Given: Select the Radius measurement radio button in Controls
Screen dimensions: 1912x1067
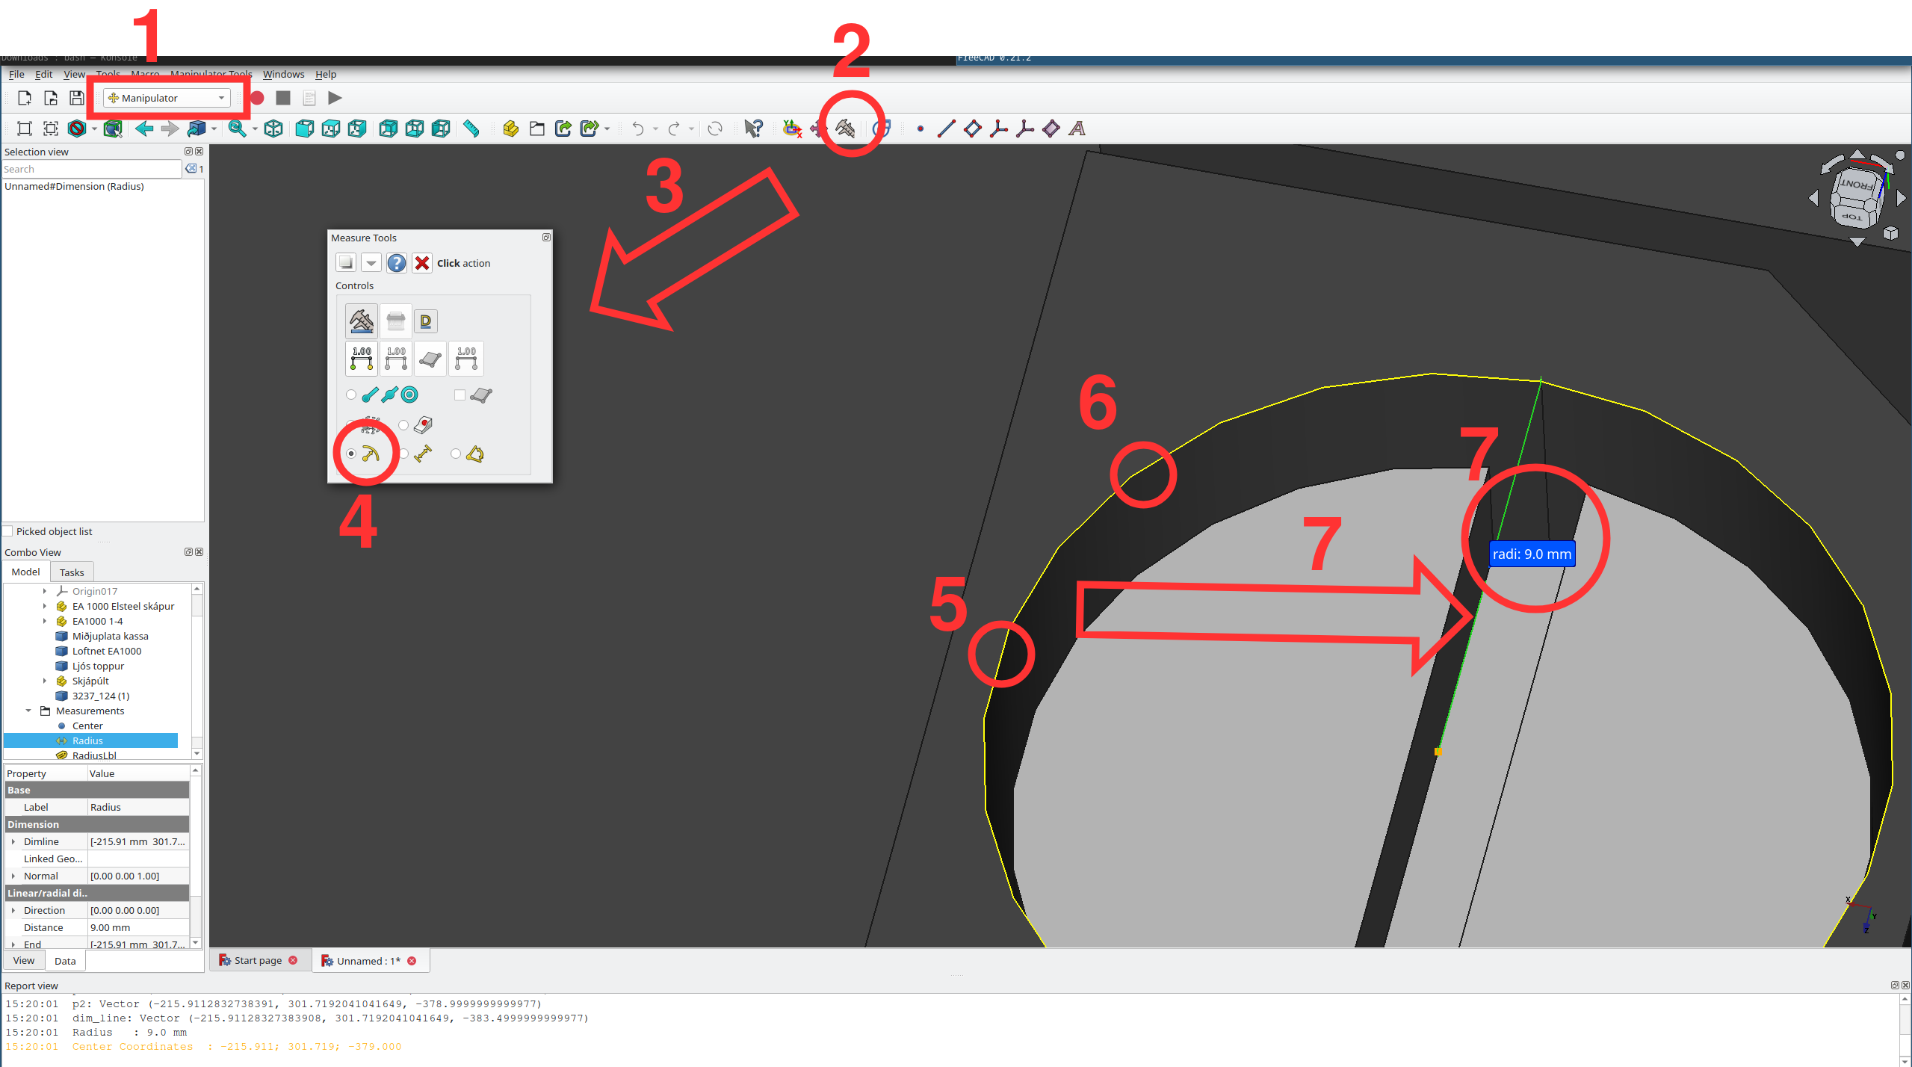Looking at the screenshot, I should tap(351, 454).
